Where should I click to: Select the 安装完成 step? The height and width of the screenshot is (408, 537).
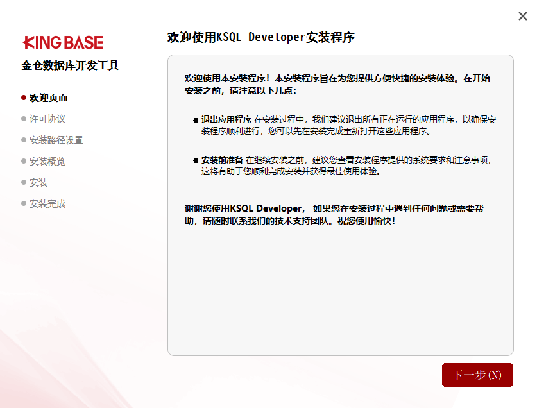(47, 203)
